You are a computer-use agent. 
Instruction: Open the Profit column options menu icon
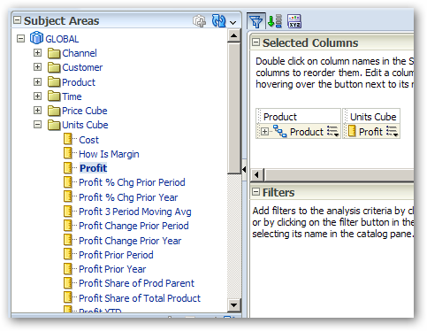point(393,132)
